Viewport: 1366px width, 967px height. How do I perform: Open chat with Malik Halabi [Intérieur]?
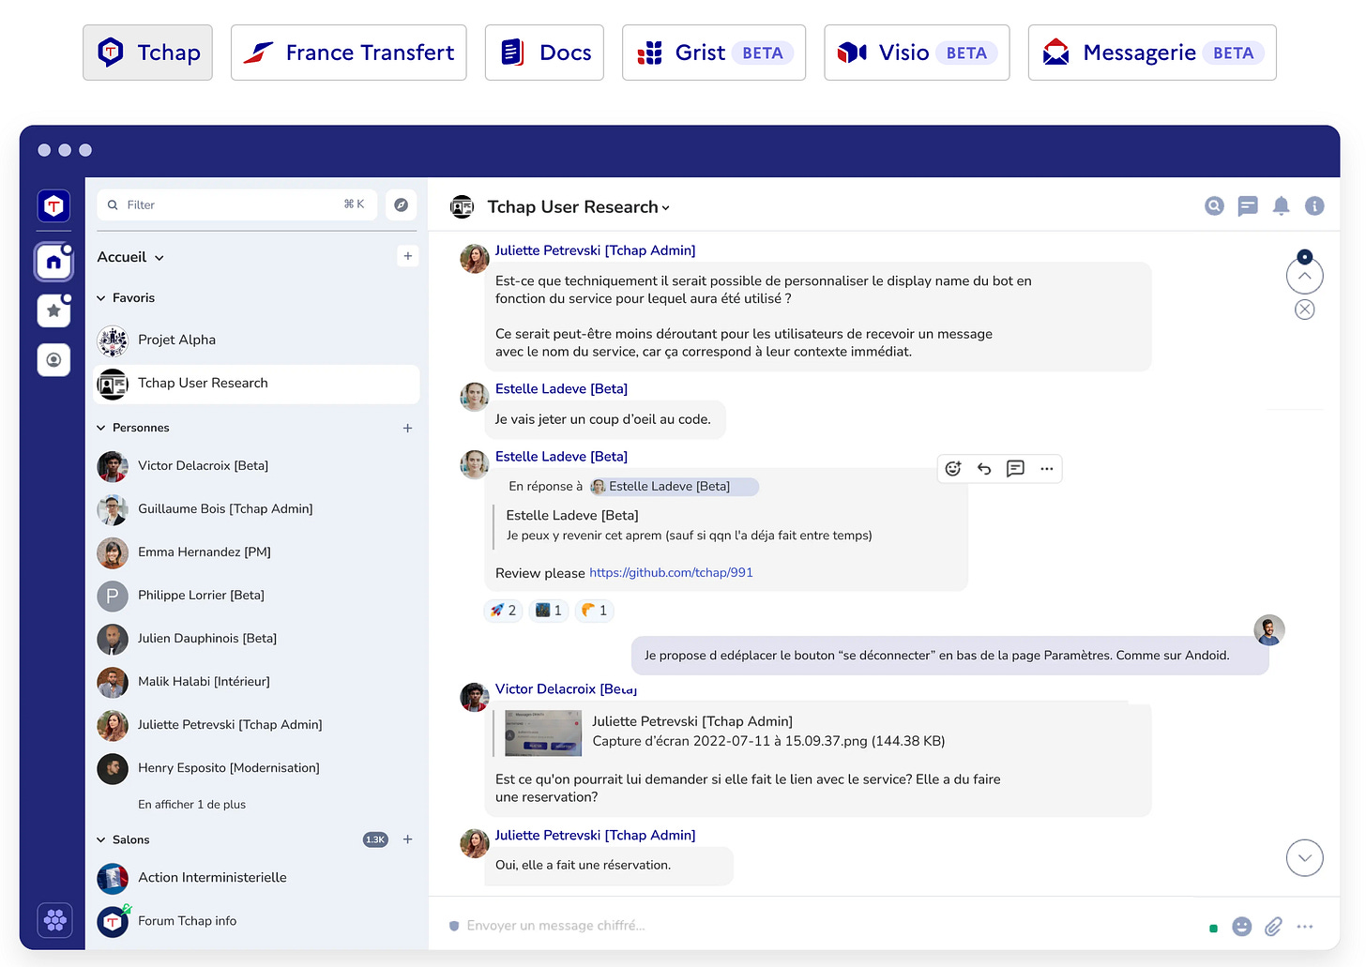click(257, 681)
